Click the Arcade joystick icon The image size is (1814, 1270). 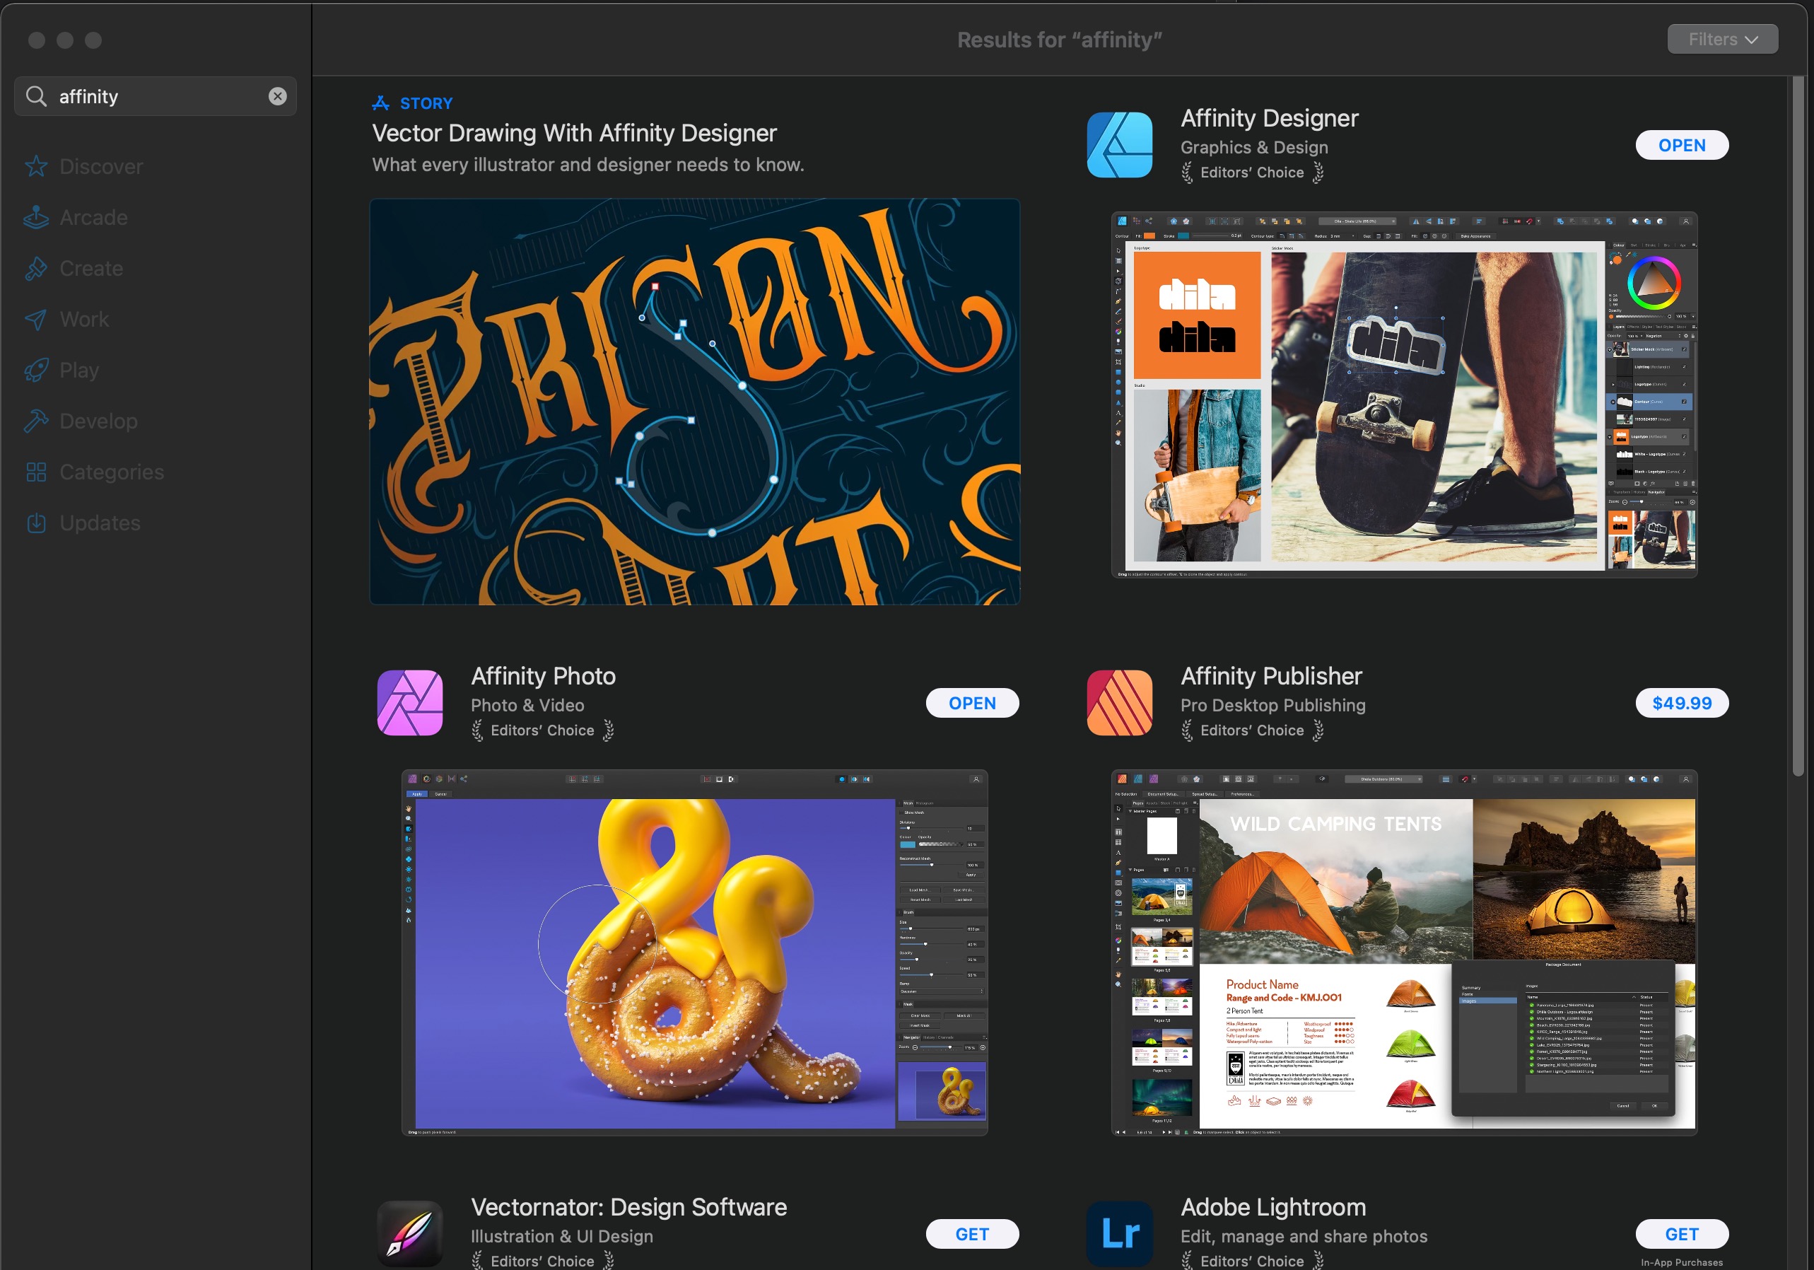click(x=35, y=217)
